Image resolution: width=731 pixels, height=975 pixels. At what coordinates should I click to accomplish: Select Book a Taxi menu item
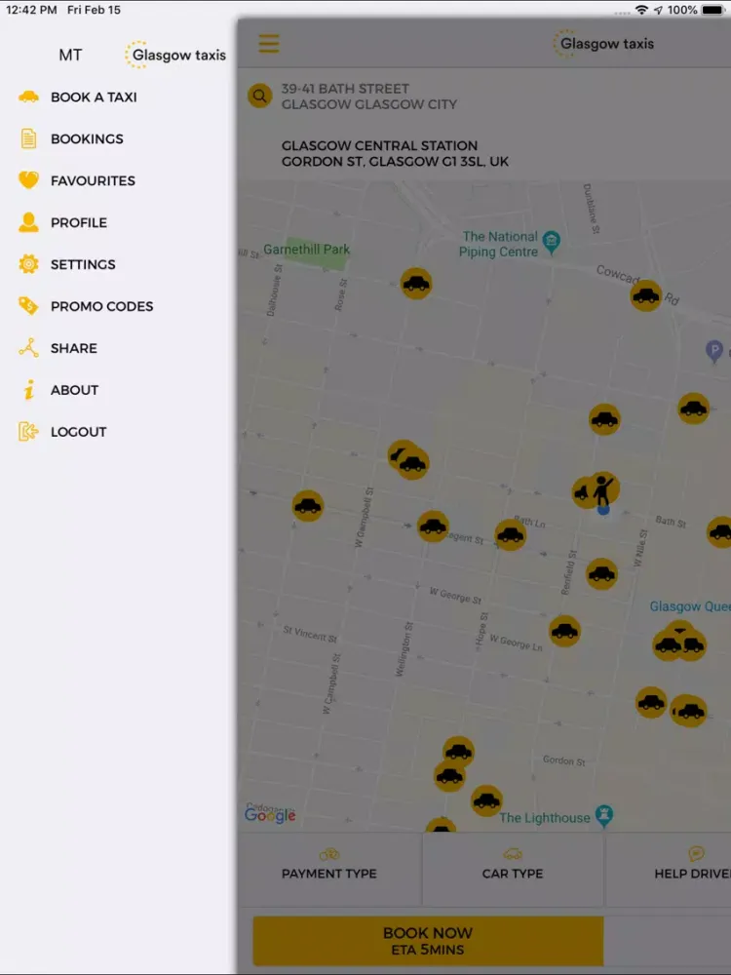click(x=94, y=97)
